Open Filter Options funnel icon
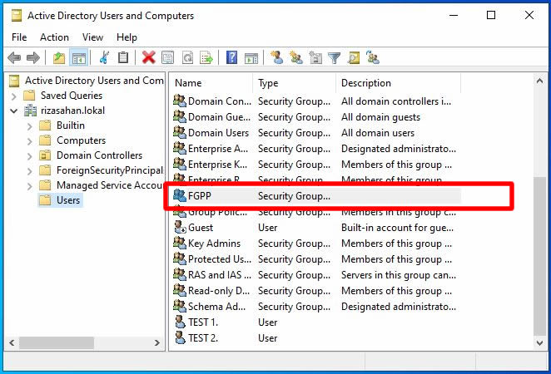551x374 pixels. click(x=335, y=57)
